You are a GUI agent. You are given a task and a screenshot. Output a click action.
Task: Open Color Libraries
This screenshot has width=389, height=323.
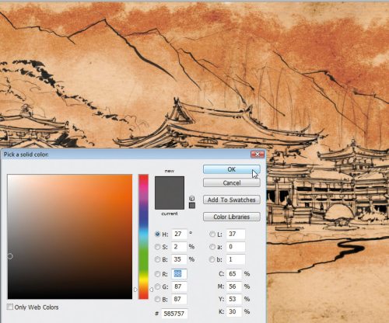[x=232, y=217]
